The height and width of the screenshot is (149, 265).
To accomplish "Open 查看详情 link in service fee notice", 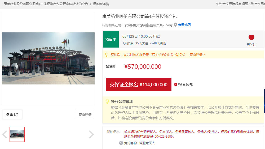I will (197, 55).
